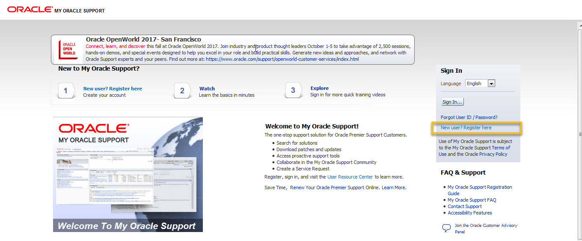Click the step 2 number badge
Image resolution: width=582 pixels, height=241 pixels.
pos(182,91)
